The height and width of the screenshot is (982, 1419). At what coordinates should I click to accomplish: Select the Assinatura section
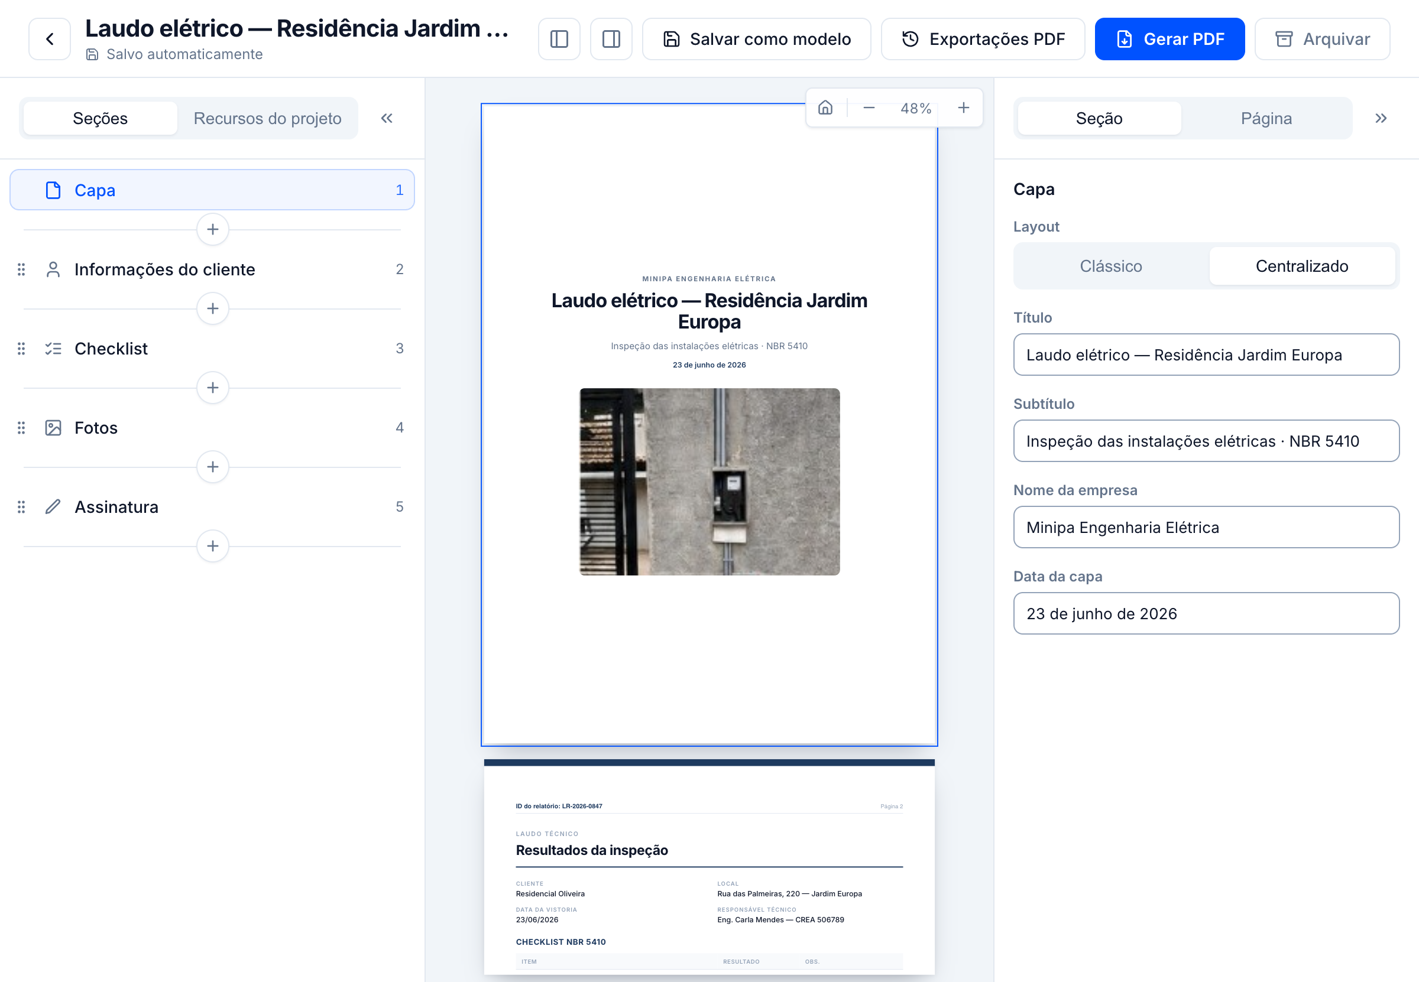click(x=212, y=506)
